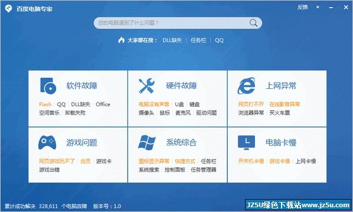Screen dimensions: 353x212
Task: Close the 百度电脑专家 window
Action: coord(346,8)
